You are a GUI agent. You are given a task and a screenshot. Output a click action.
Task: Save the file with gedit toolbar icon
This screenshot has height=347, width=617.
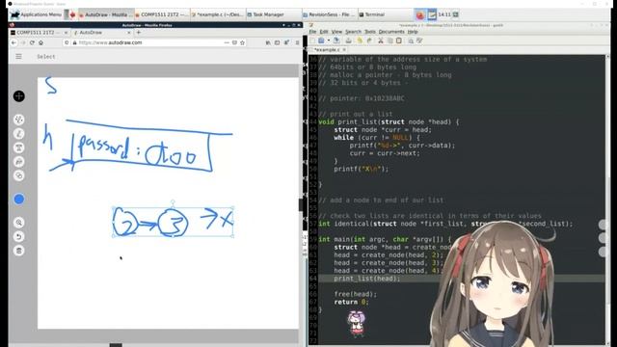click(x=336, y=40)
